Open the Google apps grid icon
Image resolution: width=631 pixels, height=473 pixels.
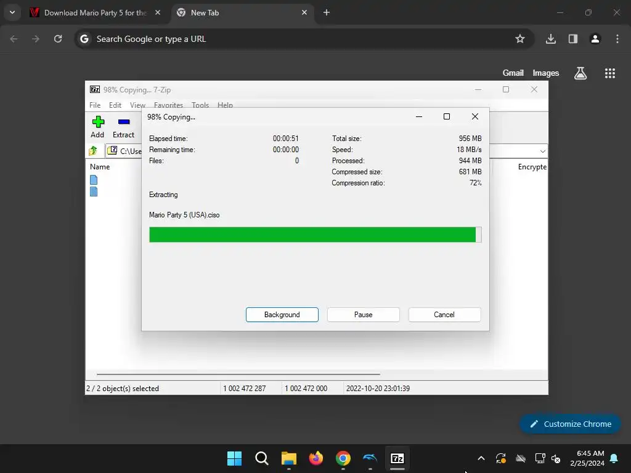pos(610,73)
